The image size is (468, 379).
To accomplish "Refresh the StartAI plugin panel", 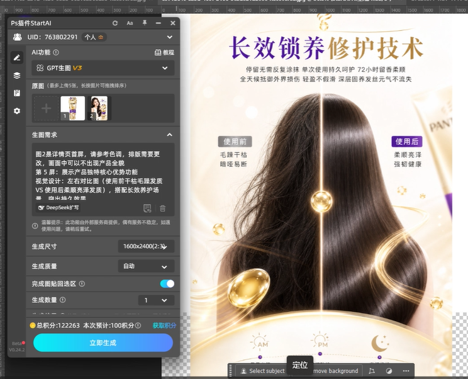I will [115, 23].
